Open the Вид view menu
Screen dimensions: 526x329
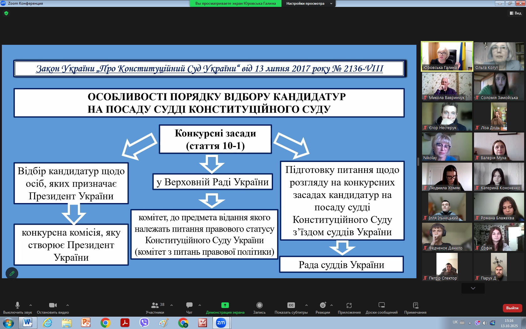(515, 13)
